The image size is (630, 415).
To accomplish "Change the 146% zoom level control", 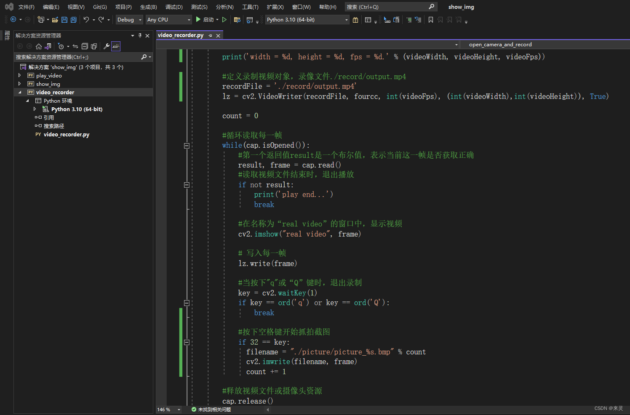I will (x=168, y=409).
